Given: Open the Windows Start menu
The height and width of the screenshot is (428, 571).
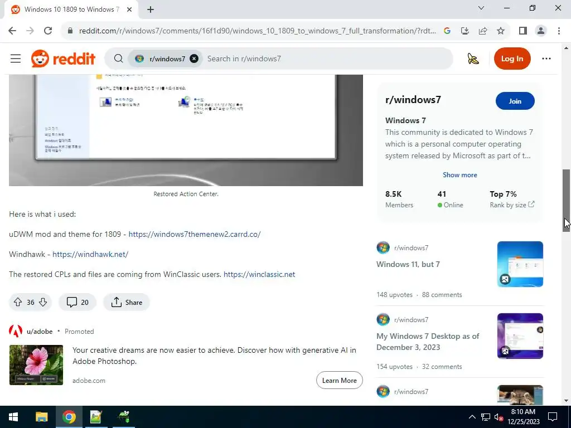Looking at the screenshot, I should 13,417.
